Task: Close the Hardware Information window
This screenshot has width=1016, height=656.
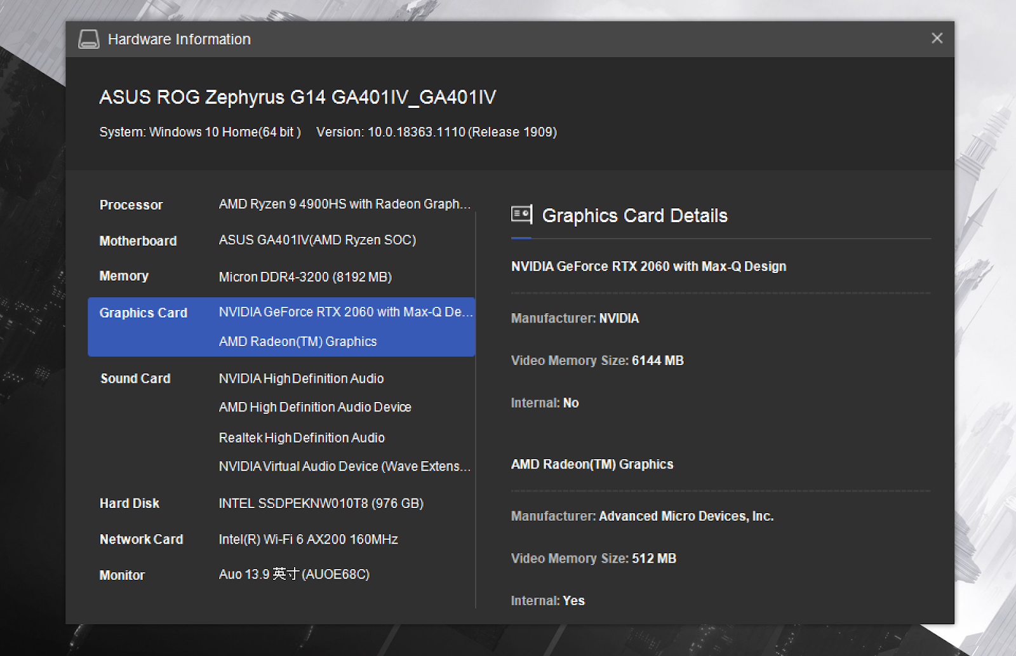Action: (937, 38)
